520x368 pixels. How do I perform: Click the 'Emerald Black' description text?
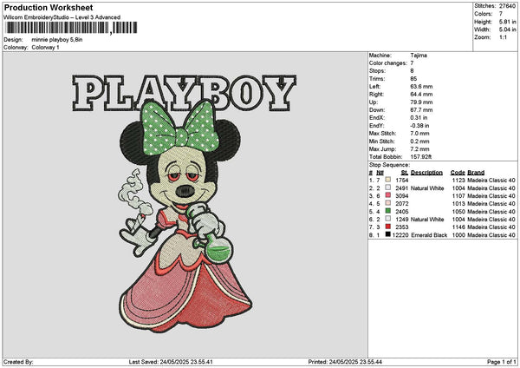[429, 235]
